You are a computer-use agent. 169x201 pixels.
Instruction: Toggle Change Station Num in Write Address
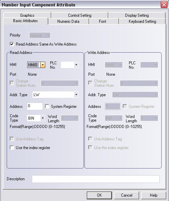point(90,83)
